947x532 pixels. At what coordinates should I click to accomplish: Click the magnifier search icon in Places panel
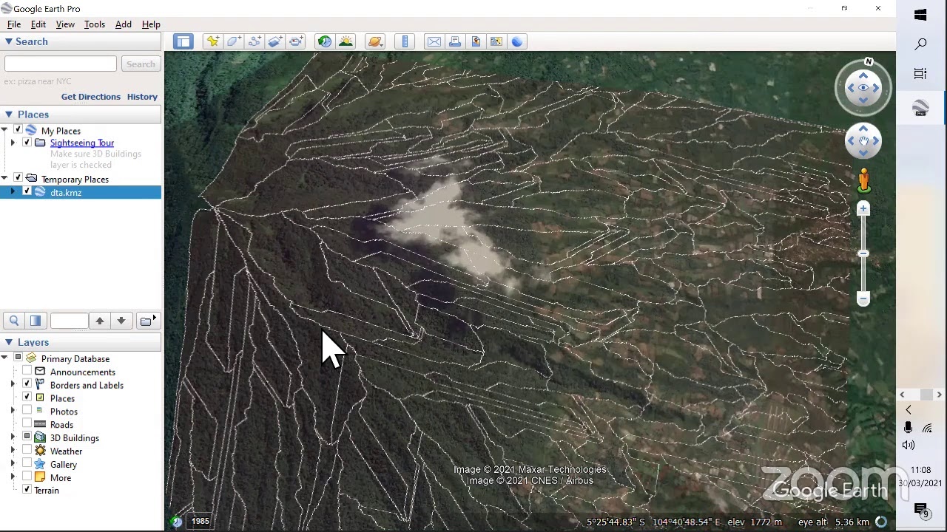(14, 321)
